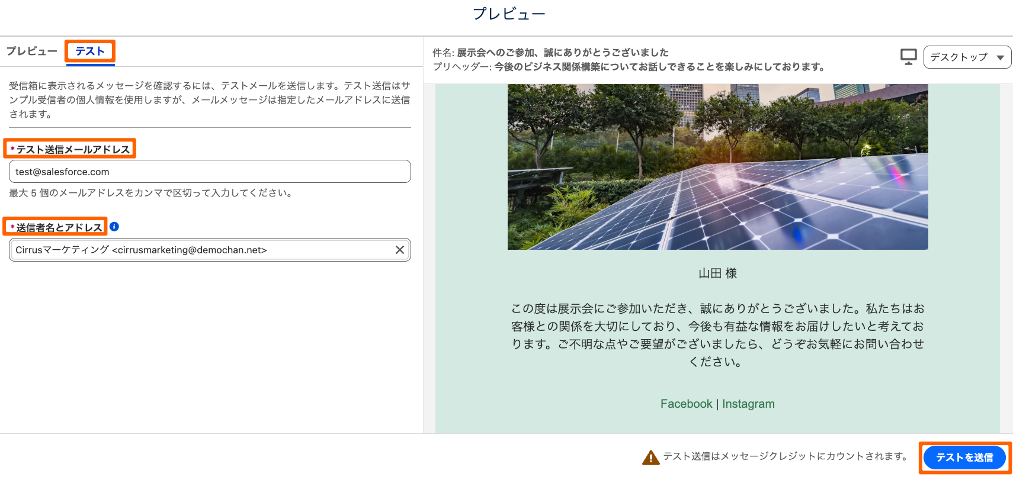Click the solar panel image in the email

pyautogui.click(x=717, y=167)
